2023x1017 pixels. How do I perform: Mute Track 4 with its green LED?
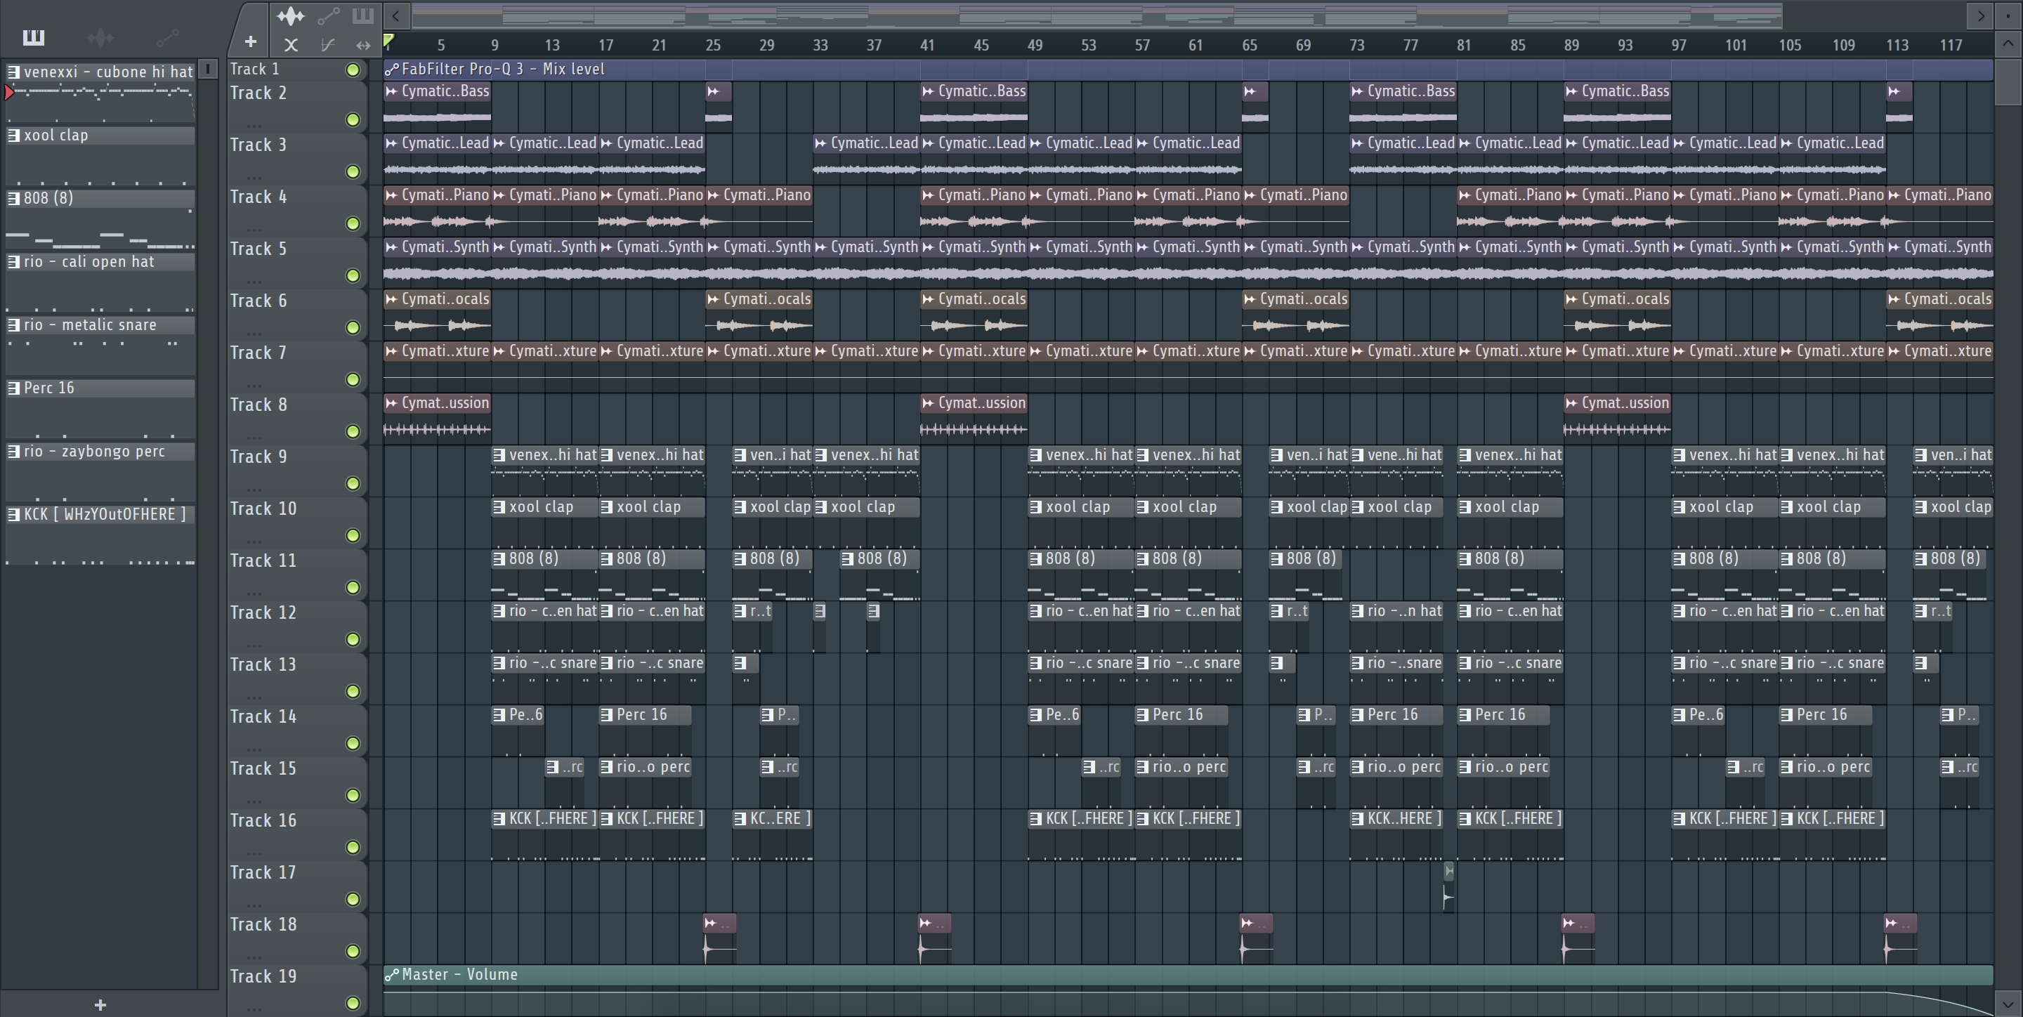tap(353, 224)
